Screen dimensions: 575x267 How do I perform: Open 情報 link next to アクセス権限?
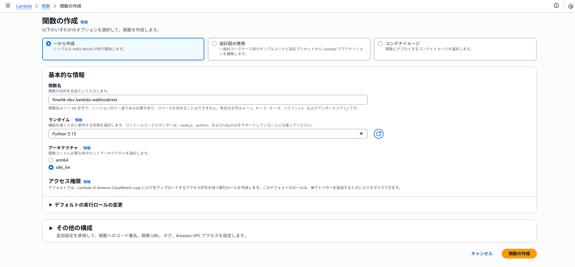point(87,182)
